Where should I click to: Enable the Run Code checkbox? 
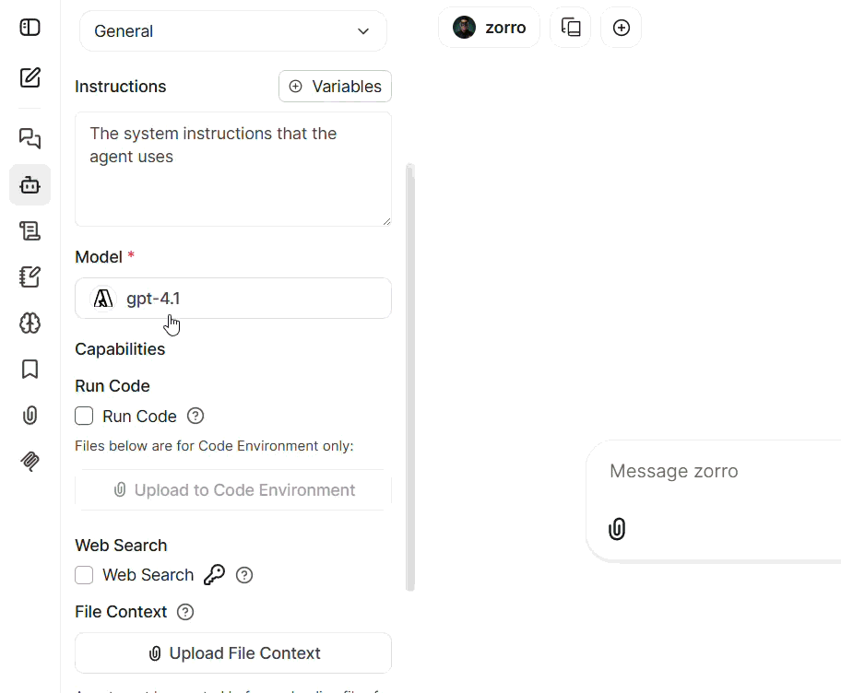coord(84,416)
